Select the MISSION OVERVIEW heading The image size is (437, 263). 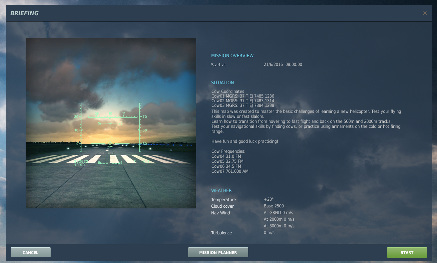tap(232, 56)
